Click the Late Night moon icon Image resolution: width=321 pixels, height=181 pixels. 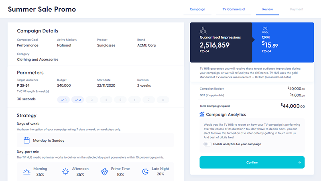click(145, 172)
